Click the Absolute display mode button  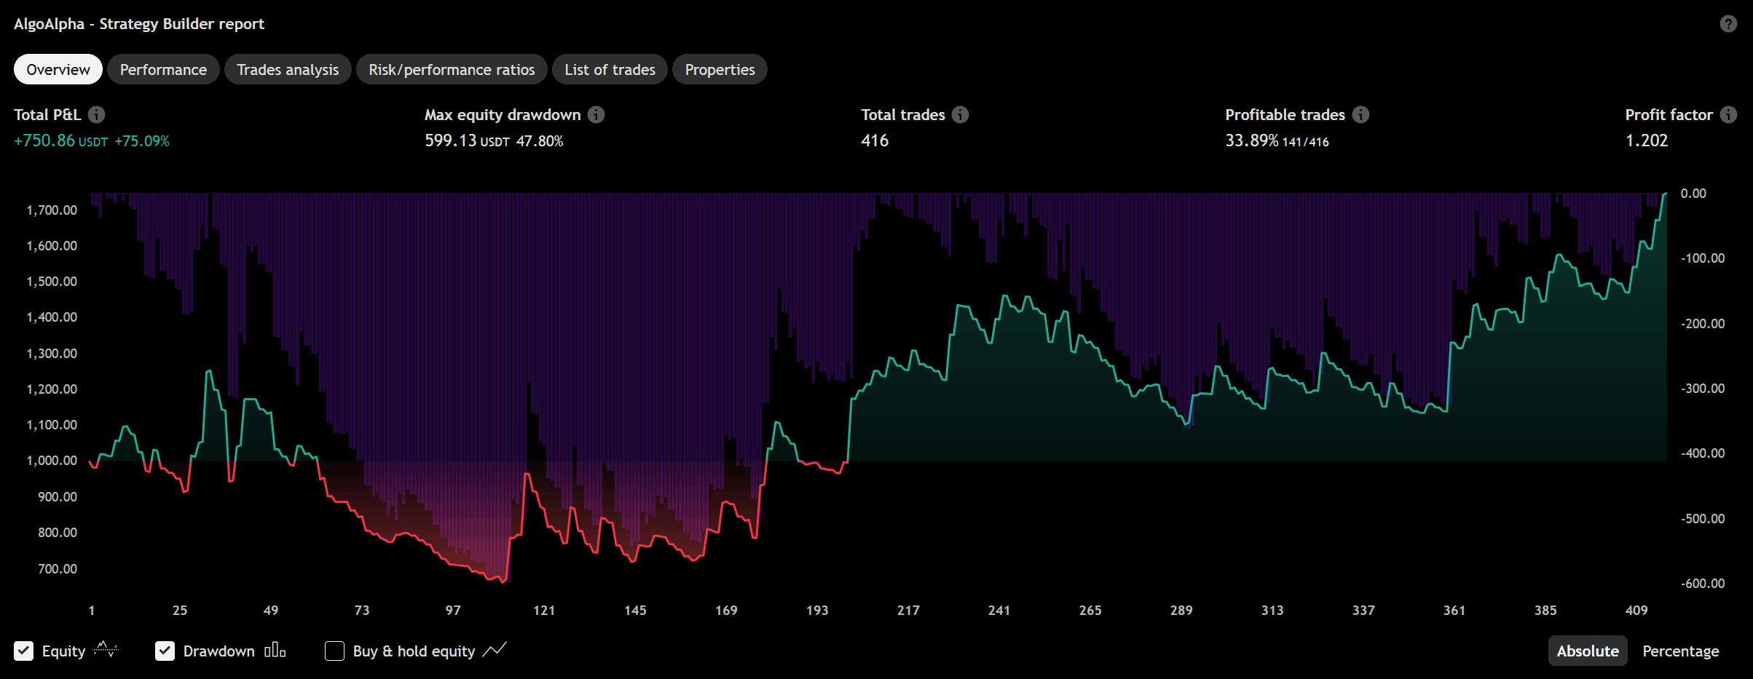[1587, 650]
